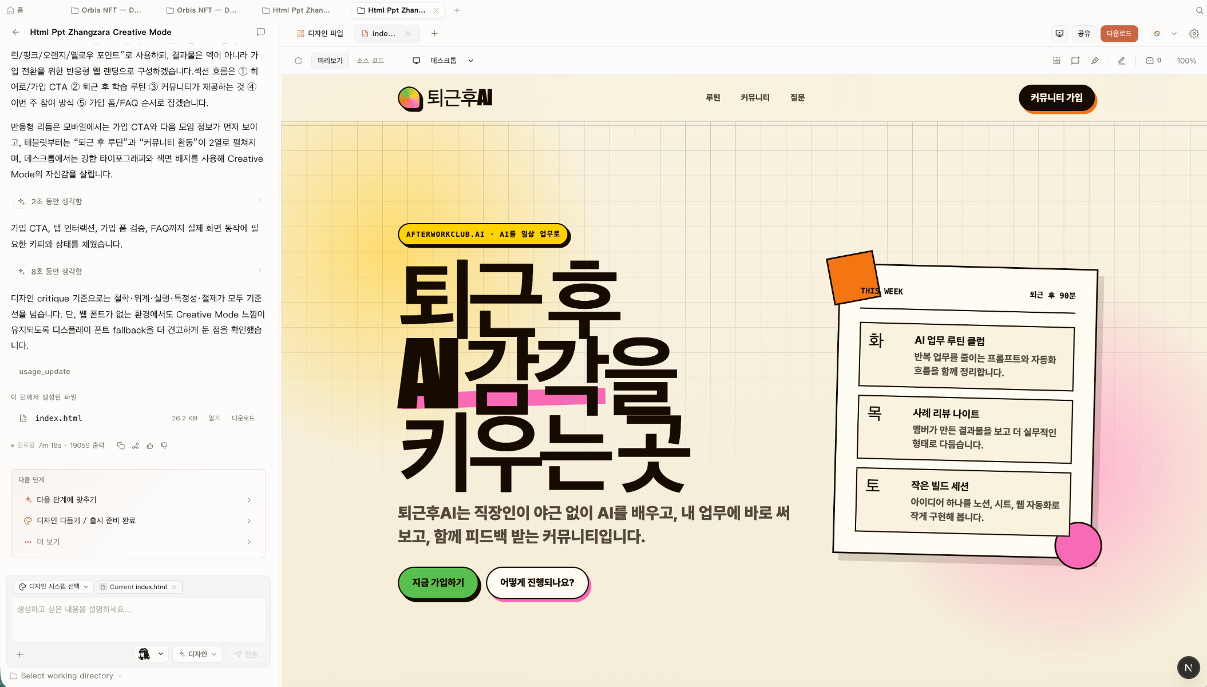
Task: Open the 디자인 파일 tab
Action: (x=320, y=34)
